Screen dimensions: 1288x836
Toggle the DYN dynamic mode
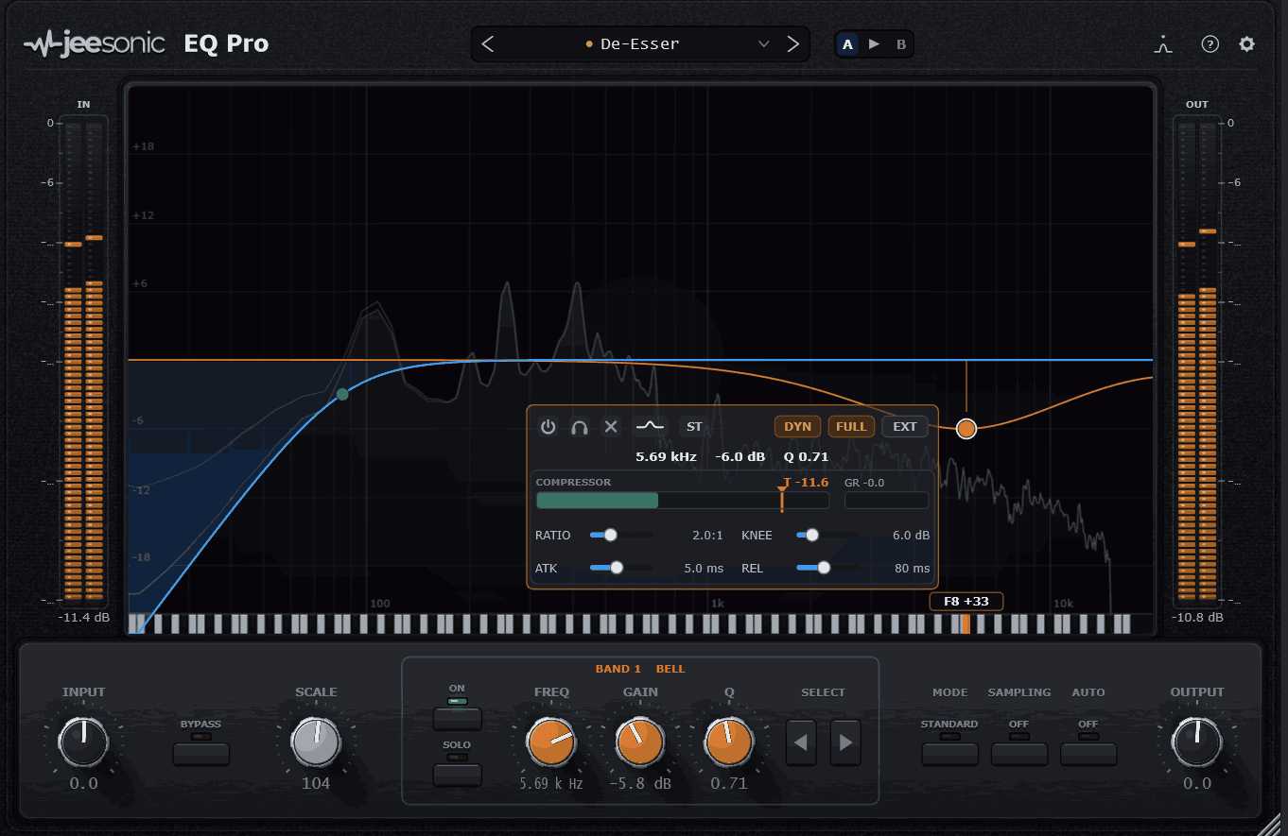click(x=798, y=427)
